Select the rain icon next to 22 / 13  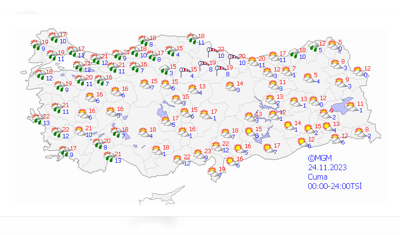click(38, 119)
